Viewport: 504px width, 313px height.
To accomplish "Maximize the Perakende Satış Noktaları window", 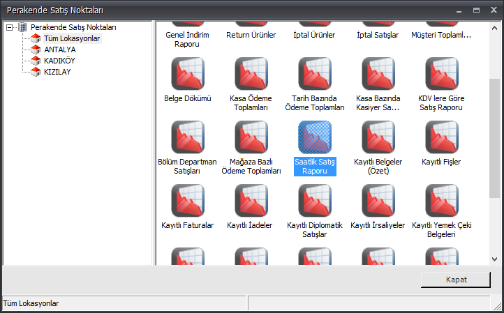I will [476, 10].
